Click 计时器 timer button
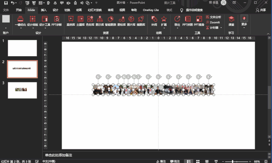This screenshot has height=163, width=272. tap(212, 28)
